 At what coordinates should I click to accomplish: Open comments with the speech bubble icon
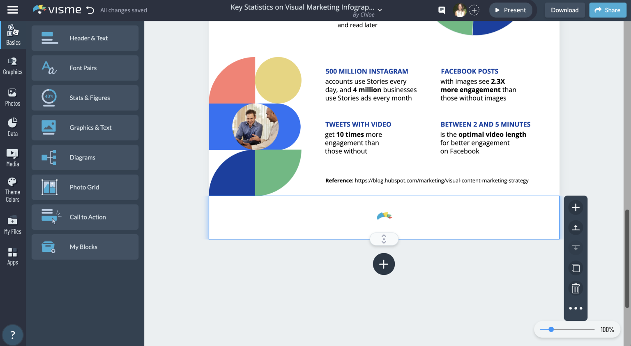click(x=442, y=10)
